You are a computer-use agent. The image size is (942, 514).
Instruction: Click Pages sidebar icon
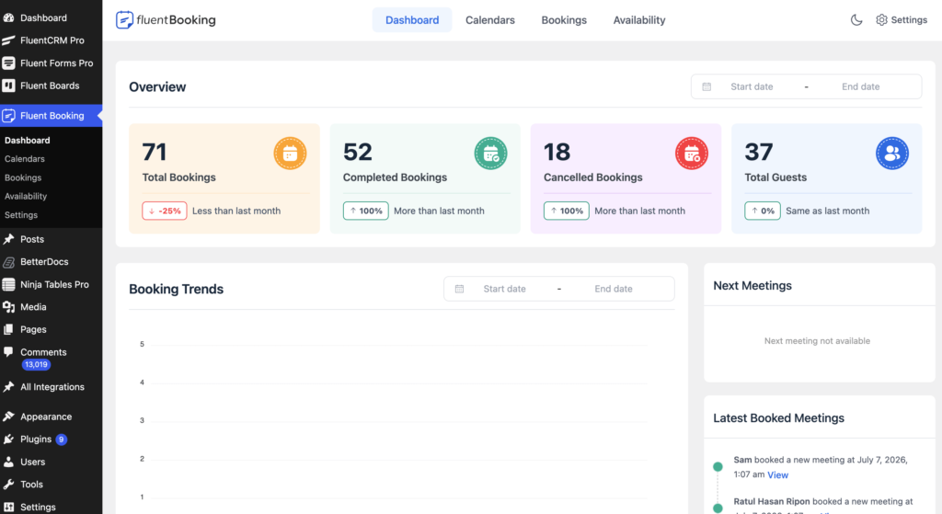tap(8, 329)
